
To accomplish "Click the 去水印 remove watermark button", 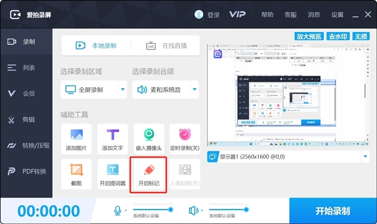I will point(338,36).
